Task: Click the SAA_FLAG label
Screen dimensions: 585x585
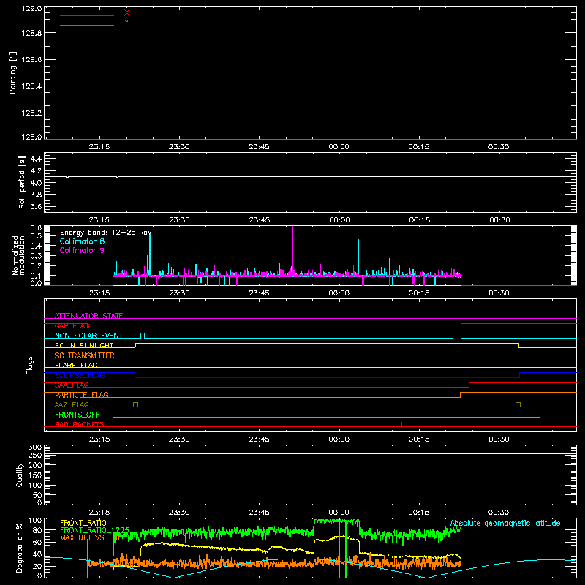Action: 72,385
